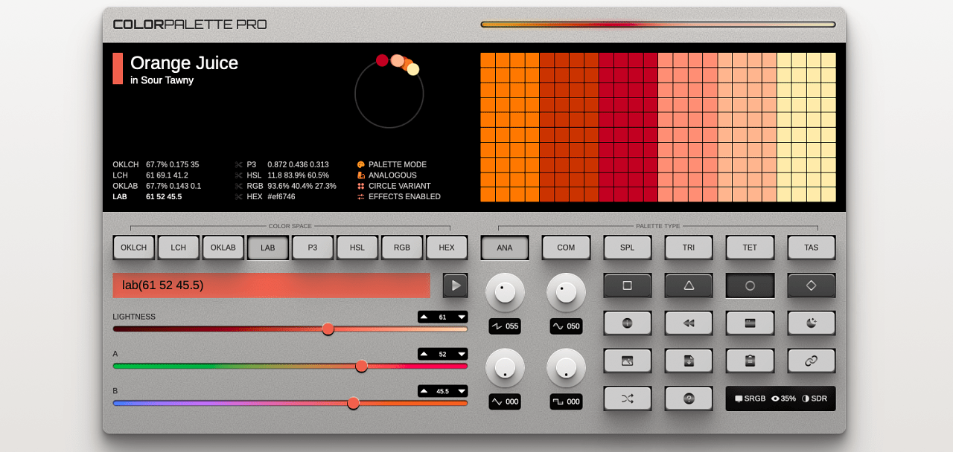Screen dimensions: 953x452
Task: Select the diamond variant shape button
Action: [x=812, y=285]
